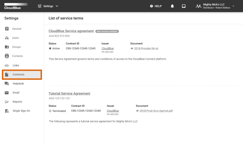Click the Links chain icon
The image size is (243, 144).
pos(7,66)
